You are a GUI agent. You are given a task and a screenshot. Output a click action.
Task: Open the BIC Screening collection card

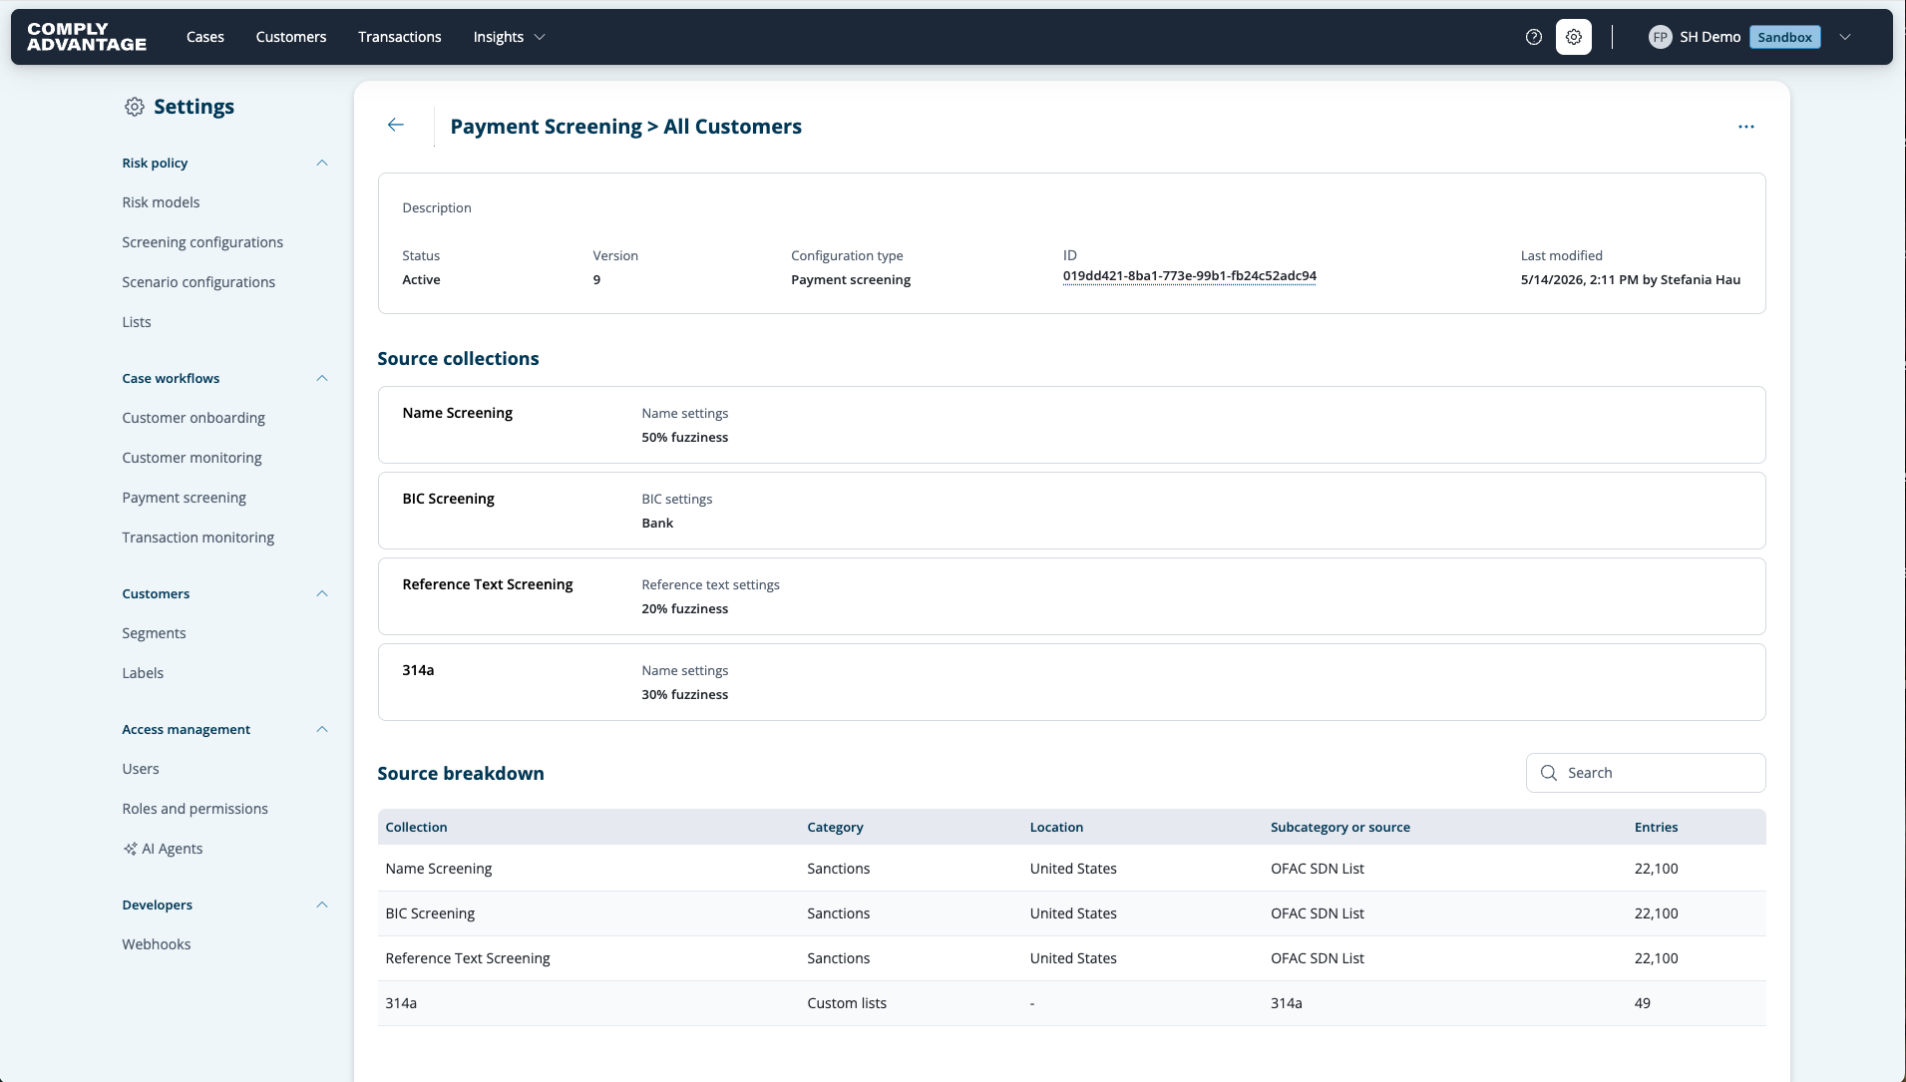pyautogui.click(x=1071, y=511)
